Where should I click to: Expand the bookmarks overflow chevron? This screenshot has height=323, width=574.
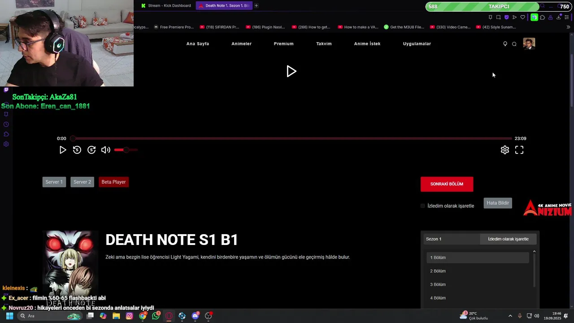(568, 27)
